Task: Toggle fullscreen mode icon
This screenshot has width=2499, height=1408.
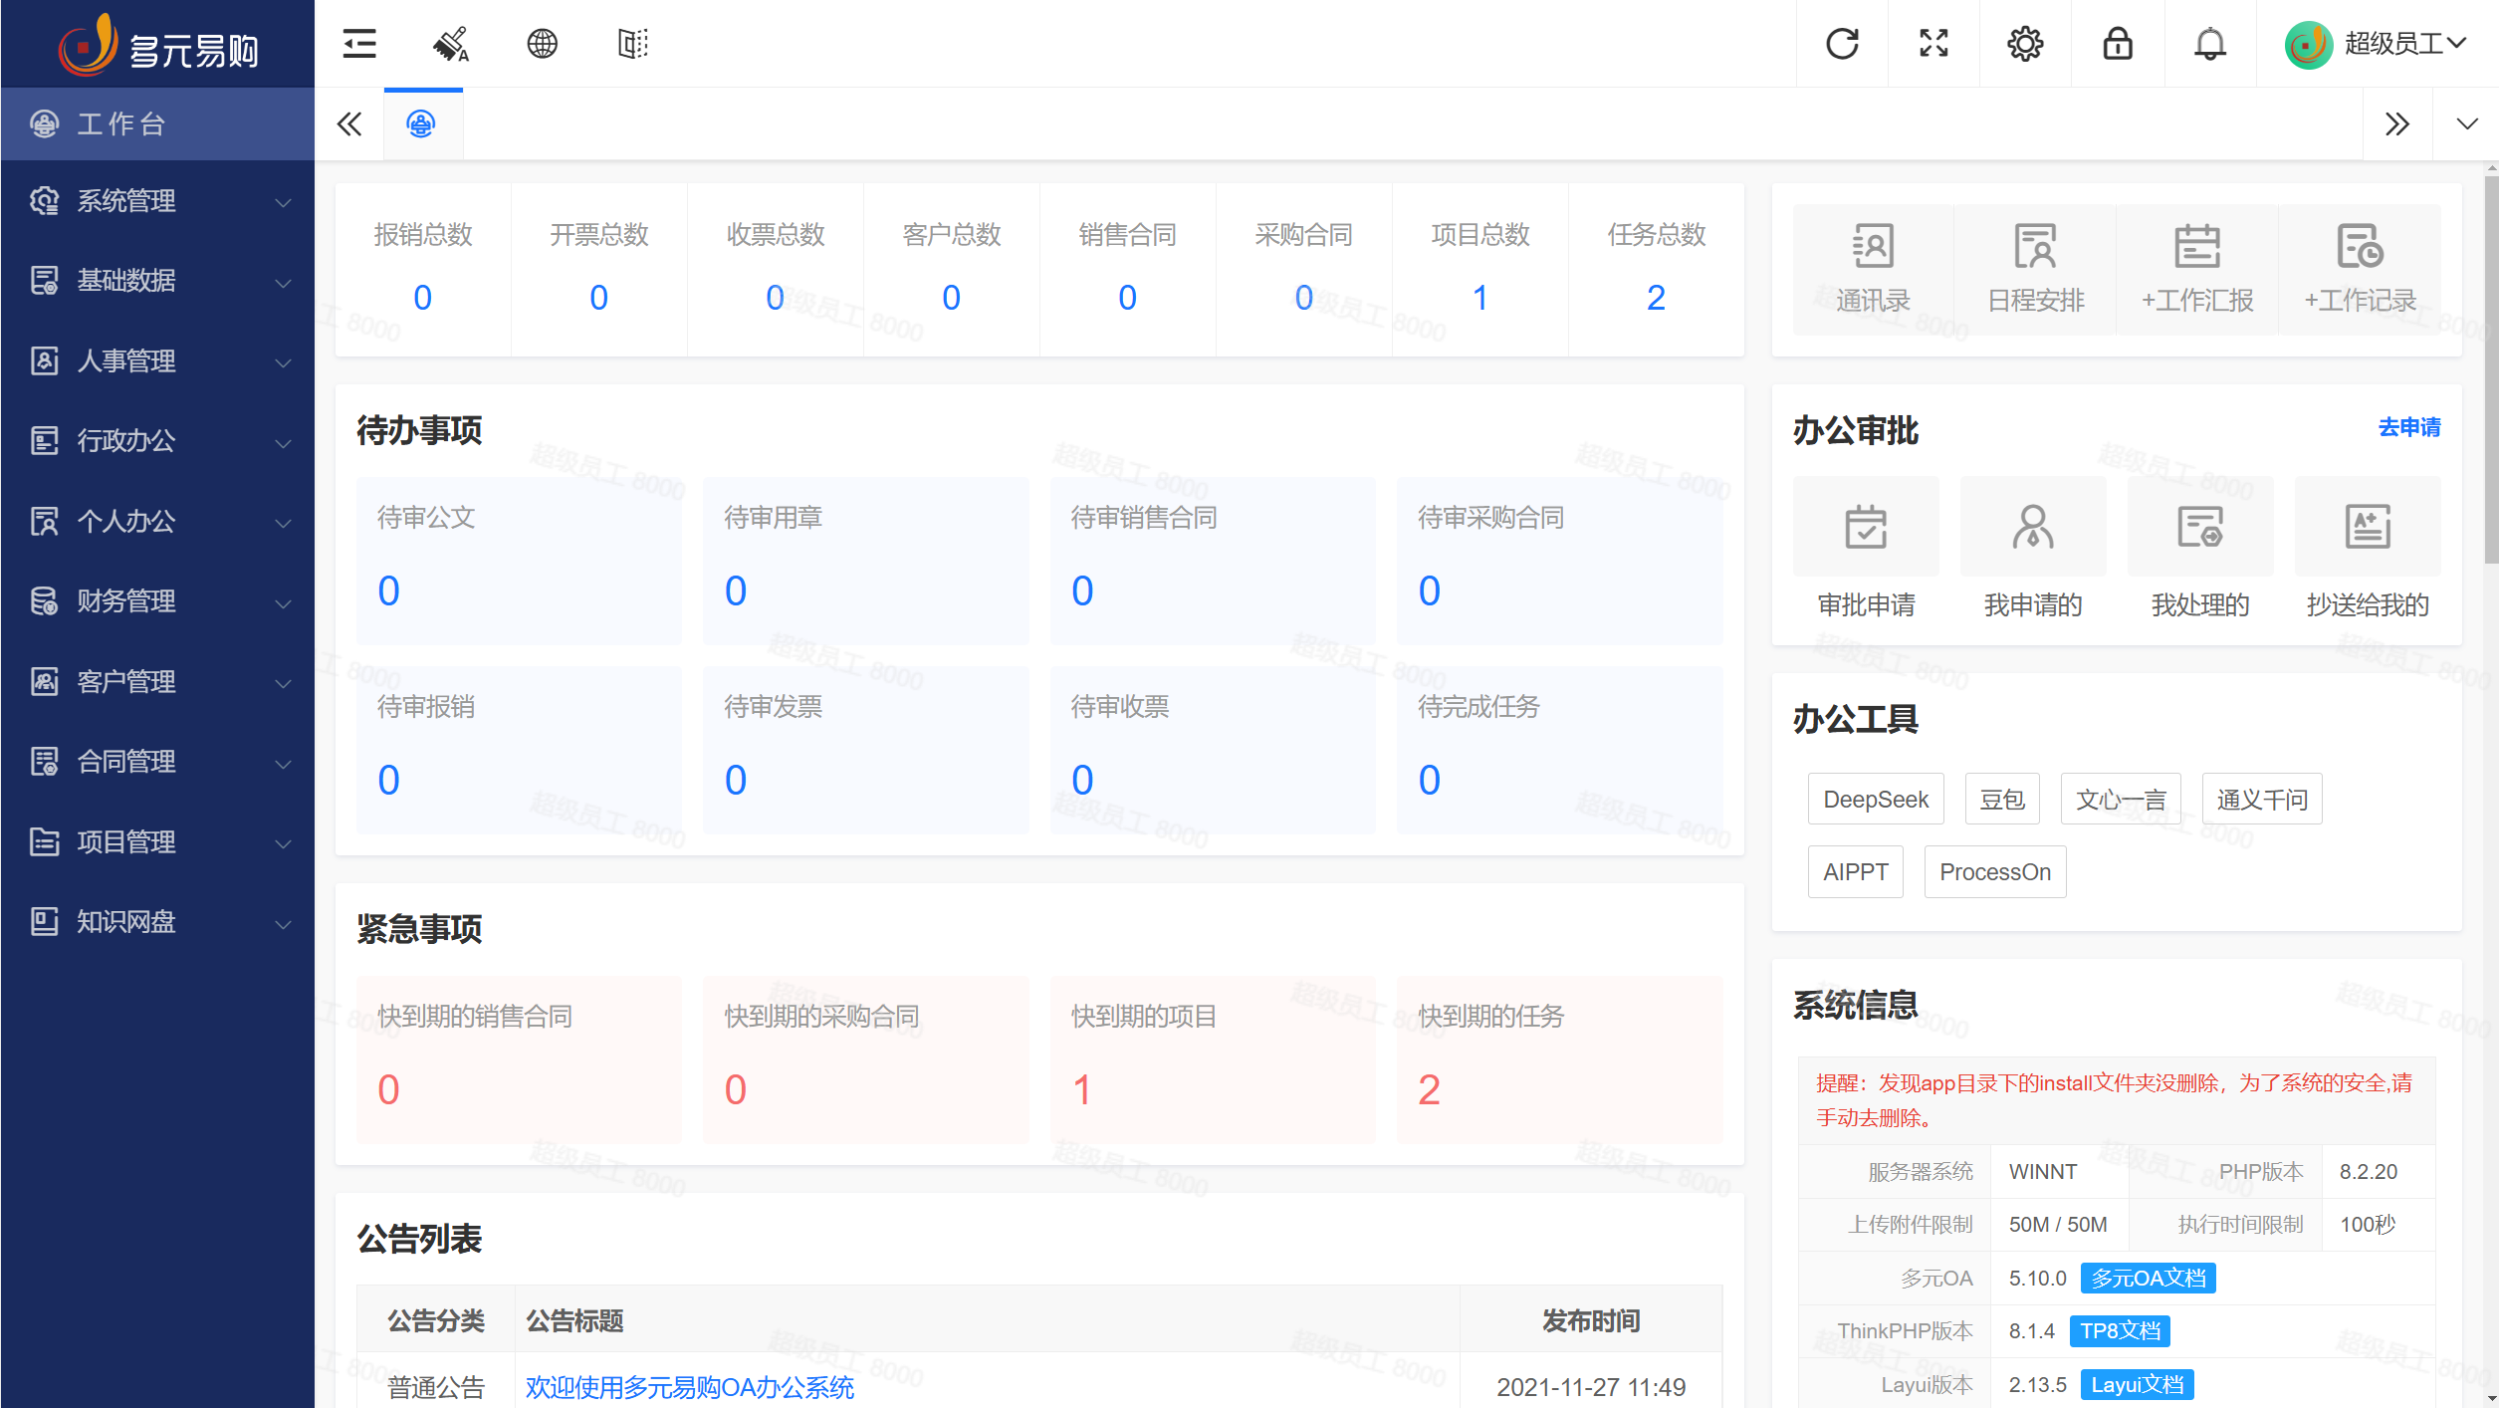Action: click(x=1933, y=44)
